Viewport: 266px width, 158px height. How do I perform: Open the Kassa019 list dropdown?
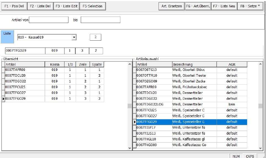click(74, 37)
